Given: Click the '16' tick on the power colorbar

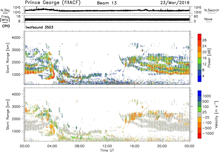Looking at the screenshot, I should (x=204, y=58).
